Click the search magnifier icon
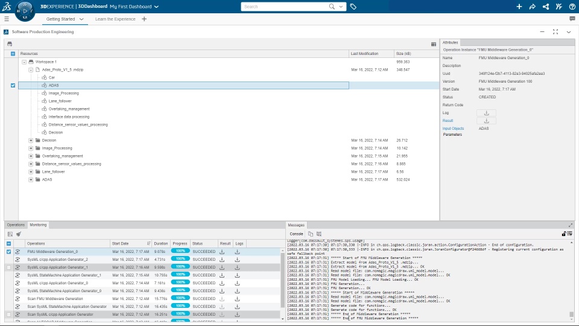Viewport: 579px width, 326px height. click(x=332, y=6)
